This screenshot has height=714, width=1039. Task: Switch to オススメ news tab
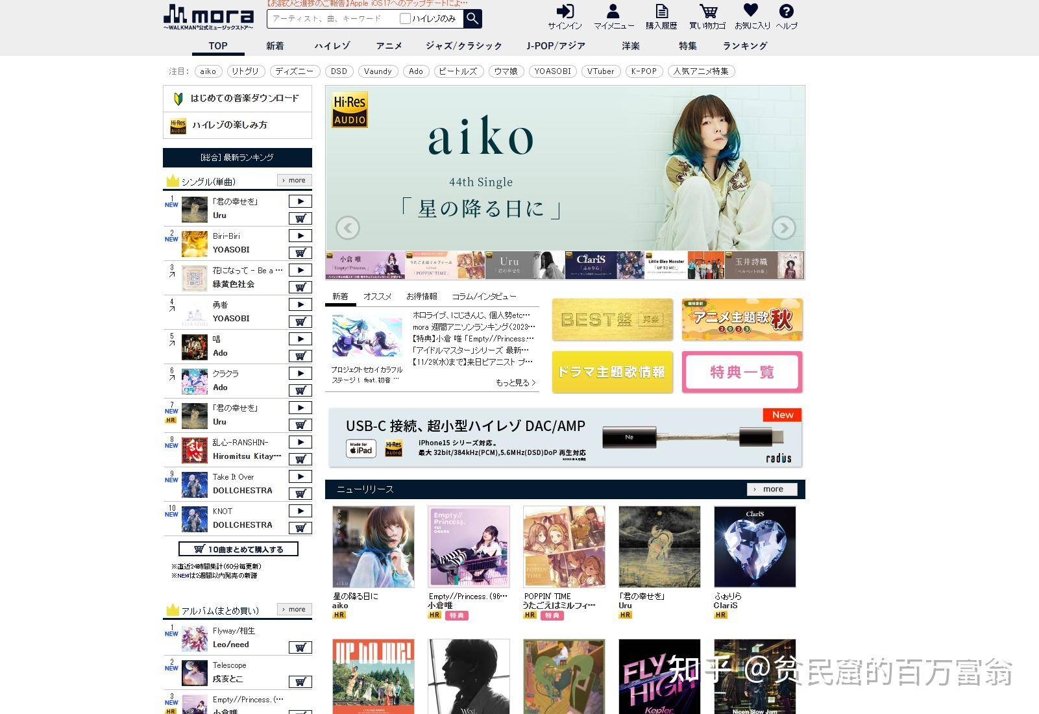click(x=377, y=296)
